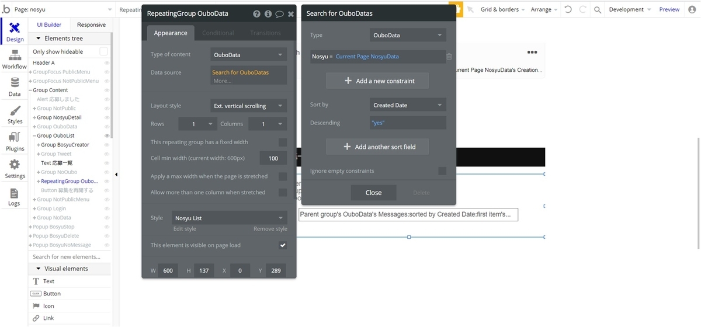Open the Preview link
Viewport: 701px width, 327px height.
click(669, 9)
